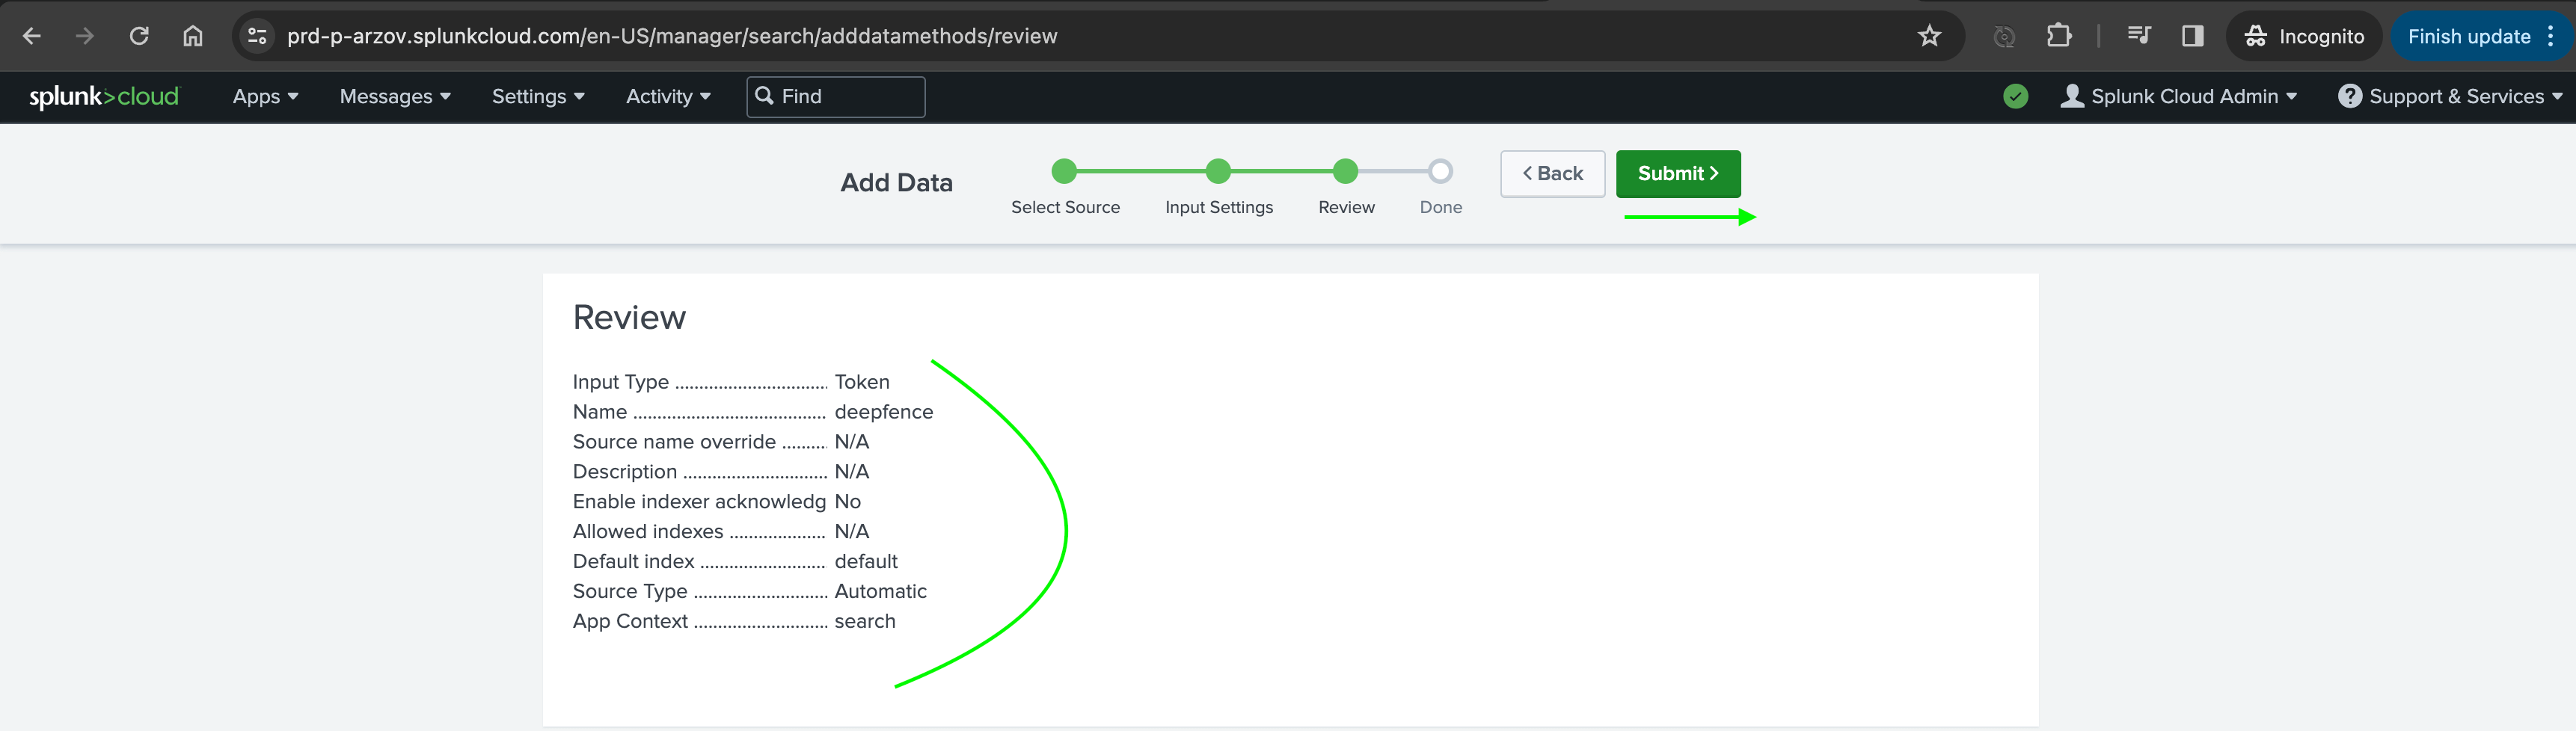2576x731 pixels.
Task: Click the Add Data title
Action: [896, 182]
